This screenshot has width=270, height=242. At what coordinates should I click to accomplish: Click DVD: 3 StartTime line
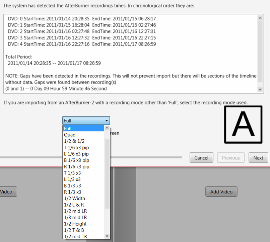pos(82,38)
